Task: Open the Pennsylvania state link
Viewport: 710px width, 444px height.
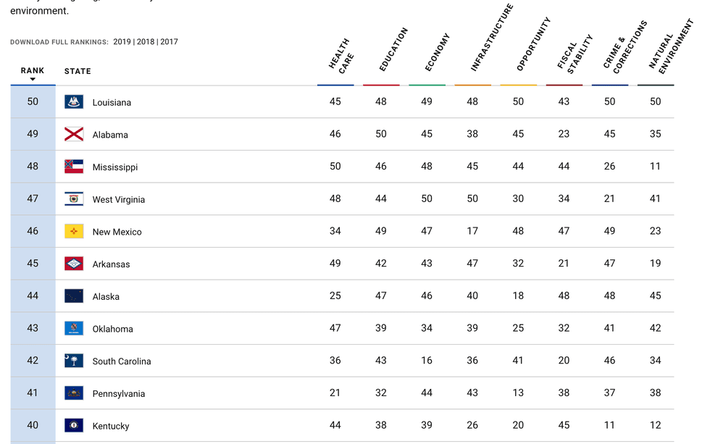Action: [118, 393]
